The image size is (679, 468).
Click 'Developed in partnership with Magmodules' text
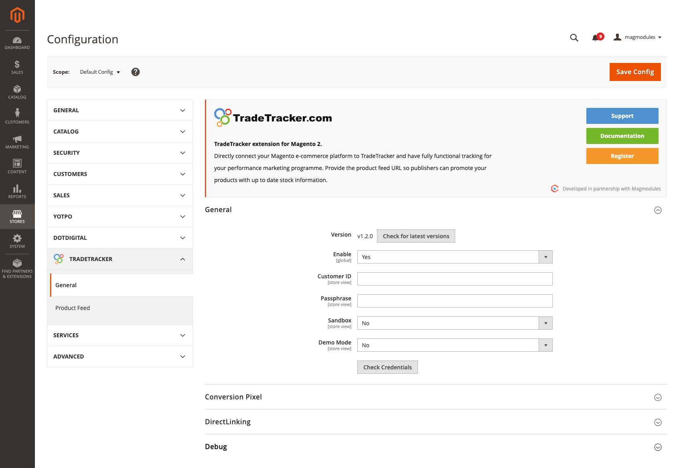(x=612, y=189)
